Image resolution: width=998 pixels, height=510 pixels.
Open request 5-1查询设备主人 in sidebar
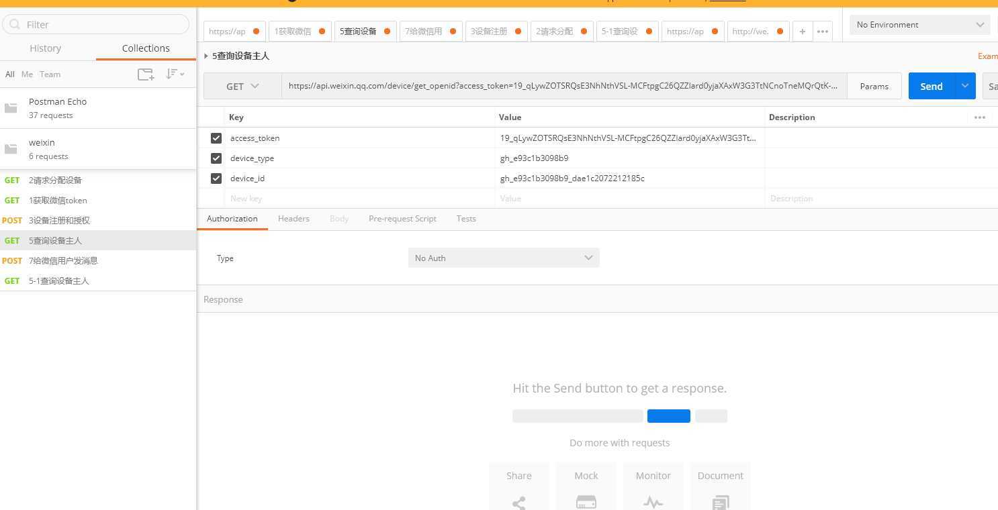click(x=98, y=280)
